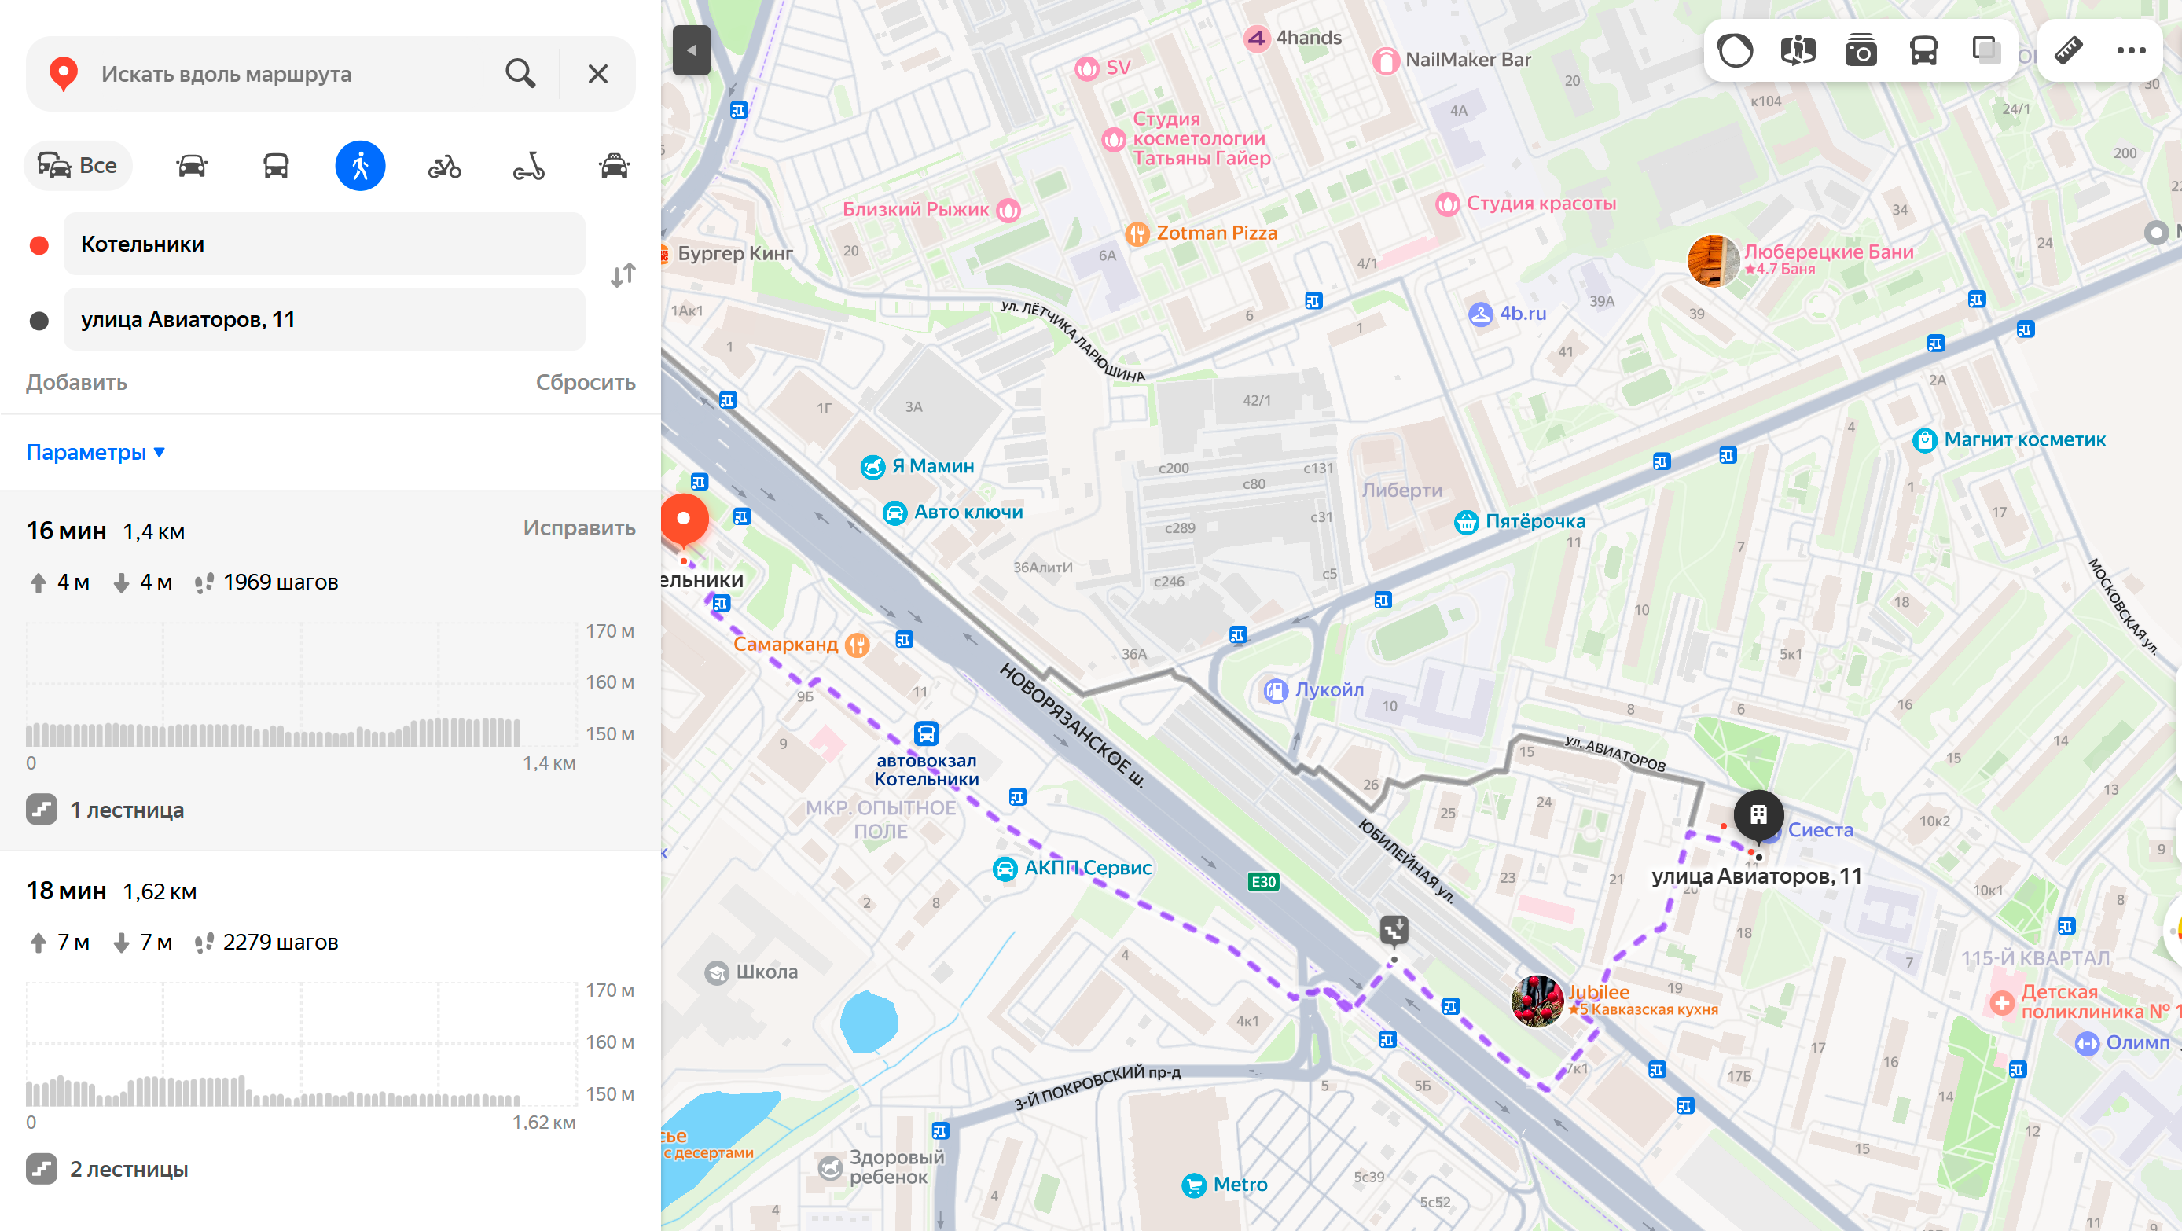Viewport: 2182px width, 1231px height.
Task: Click the E30 highway badge
Action: (1264, 882)
